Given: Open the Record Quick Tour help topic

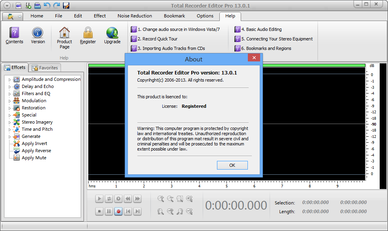Looking at the screenshot, I should pyautogui.click(x=154, y=39).
